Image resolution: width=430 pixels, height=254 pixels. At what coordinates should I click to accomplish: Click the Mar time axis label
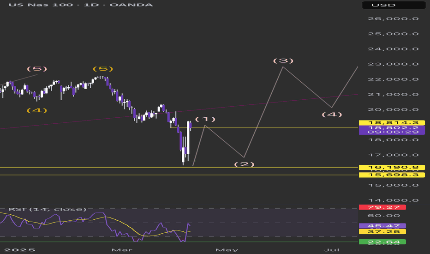(122, 250)
